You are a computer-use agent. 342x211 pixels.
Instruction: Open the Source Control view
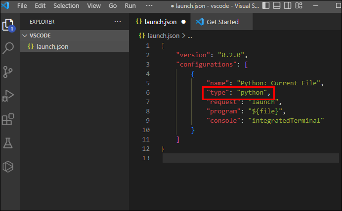point(8,71)
